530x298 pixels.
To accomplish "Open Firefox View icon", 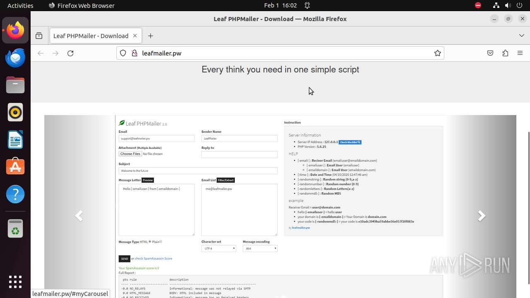I will pyautogui.click(x=39, y=36).
